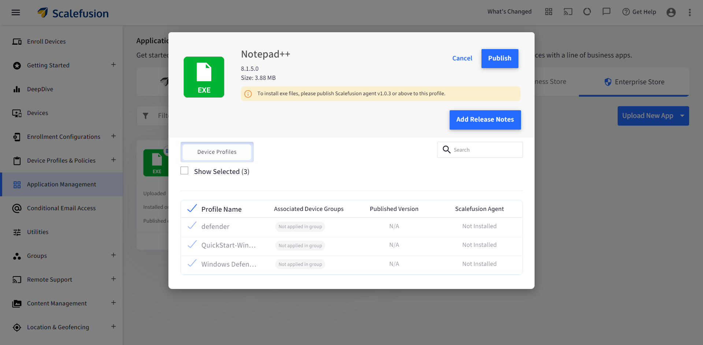
Task: Expand the Getting Started plus sign
Action: (x=114, y=65)
